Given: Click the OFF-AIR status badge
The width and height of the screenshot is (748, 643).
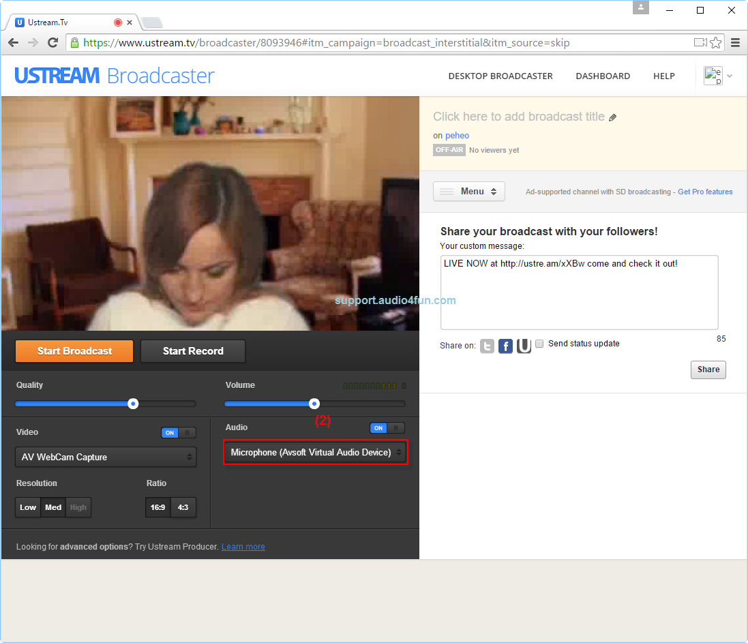Looking at the screenshot, I should click(449, 150).
